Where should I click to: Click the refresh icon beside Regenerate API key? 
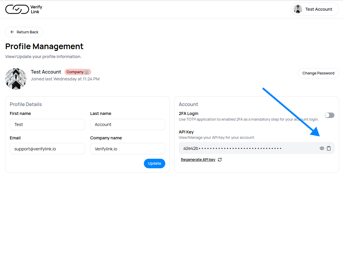point(220,160)
